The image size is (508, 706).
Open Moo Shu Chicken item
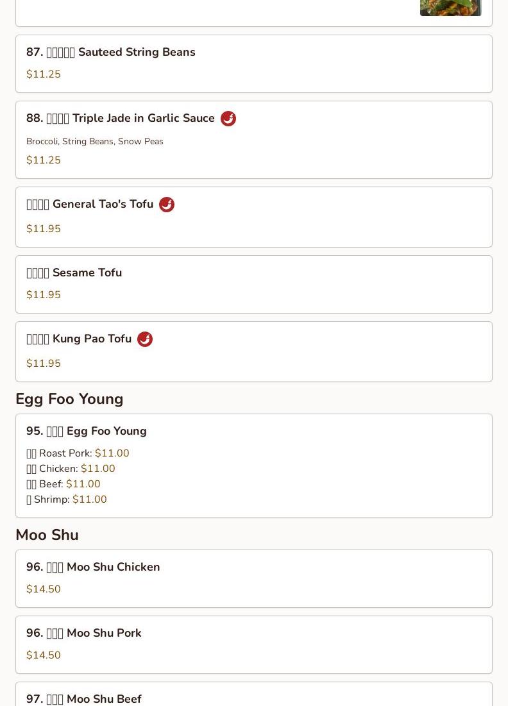tap(254, 578)
